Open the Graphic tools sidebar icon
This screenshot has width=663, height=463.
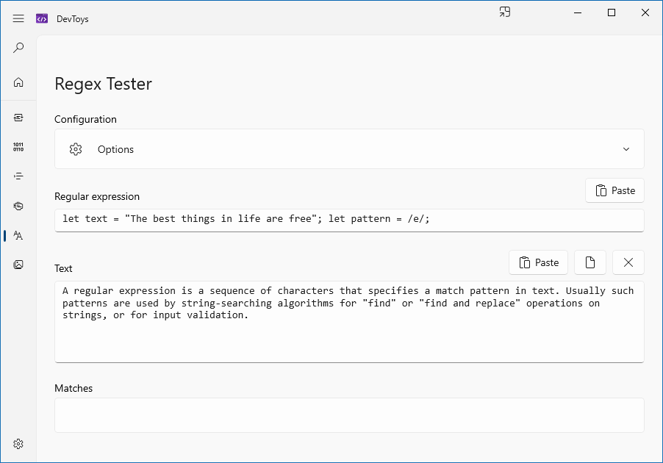(x=18, y=265)
